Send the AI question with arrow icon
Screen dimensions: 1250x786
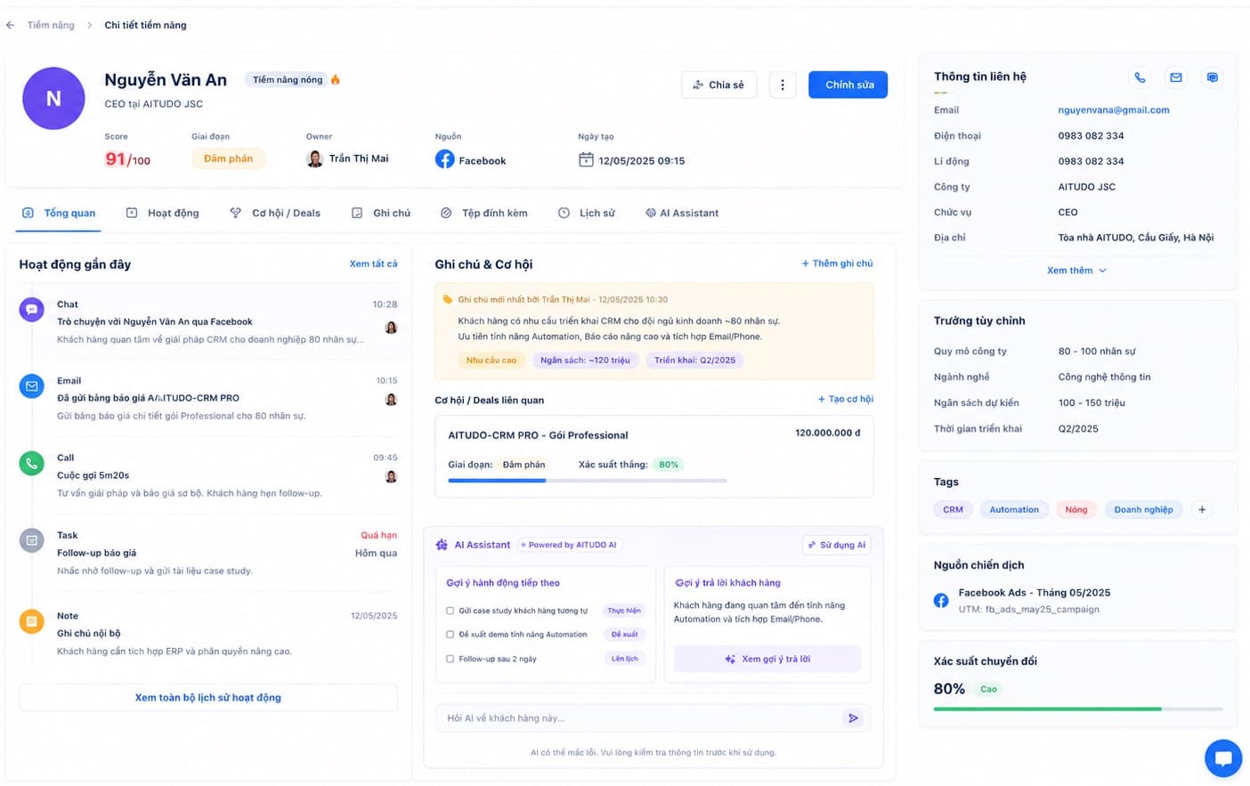[x=853, y=718]
